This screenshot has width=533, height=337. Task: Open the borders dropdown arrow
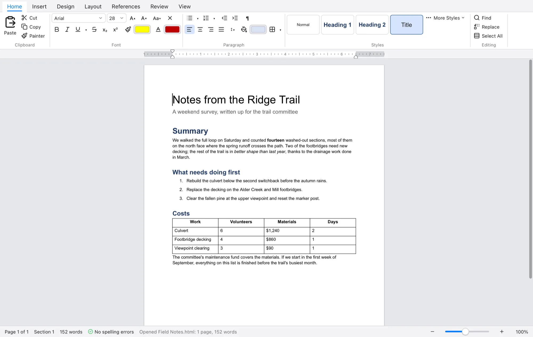point(280,30)
